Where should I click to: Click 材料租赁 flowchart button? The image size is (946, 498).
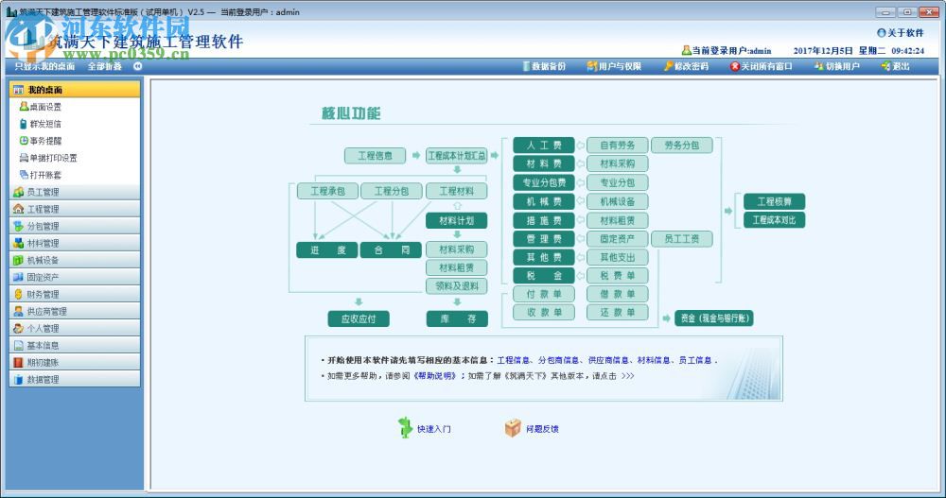point(456,267)
